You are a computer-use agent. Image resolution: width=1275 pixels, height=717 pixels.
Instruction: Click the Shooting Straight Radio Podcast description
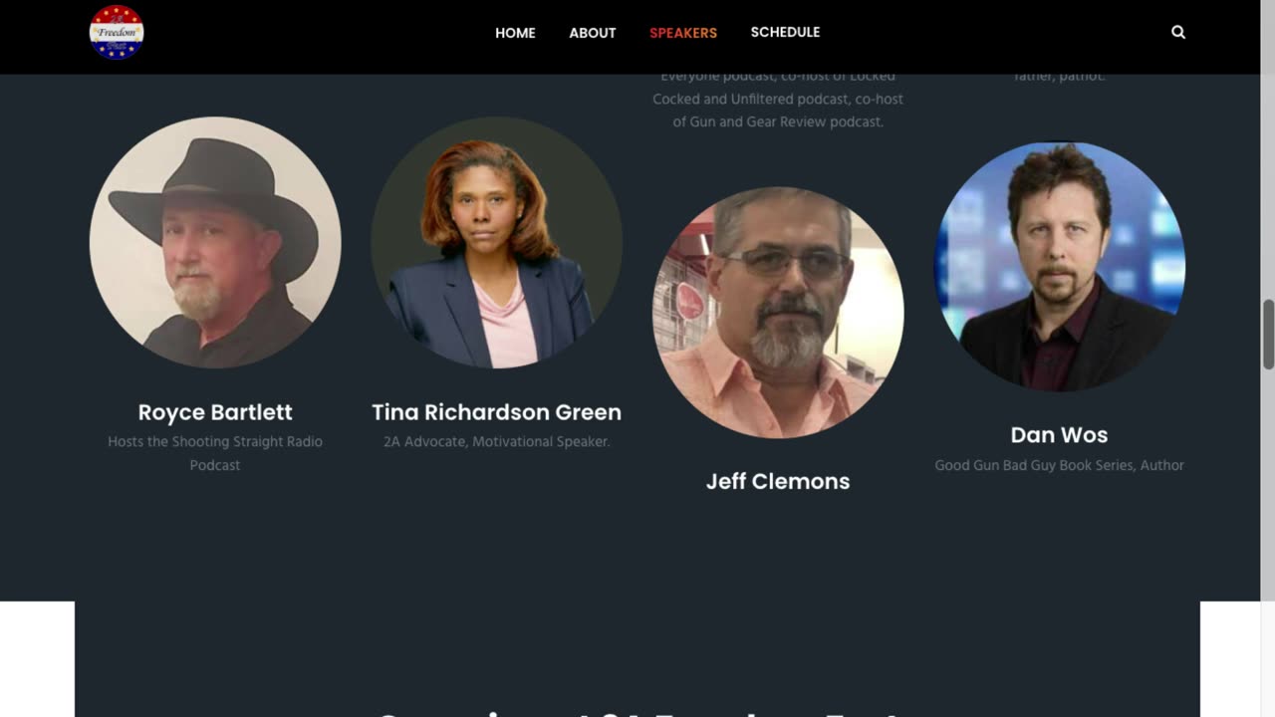[215, 453]
